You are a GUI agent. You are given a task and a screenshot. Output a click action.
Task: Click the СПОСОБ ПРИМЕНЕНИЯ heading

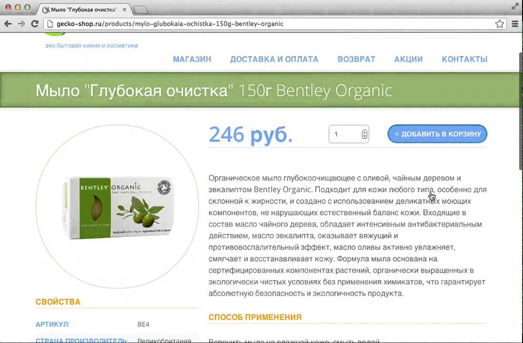point(255,317)
